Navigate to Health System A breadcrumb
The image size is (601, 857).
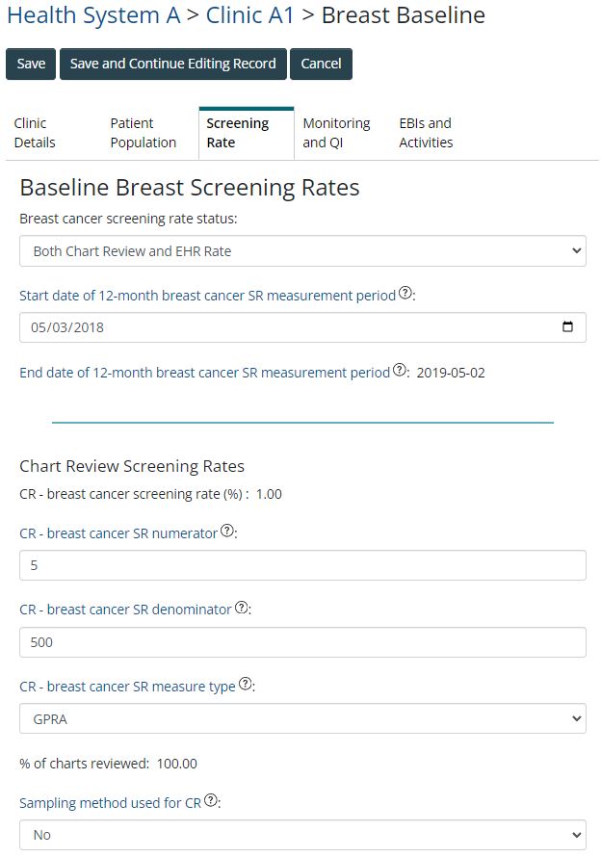(x=93, y=16)
